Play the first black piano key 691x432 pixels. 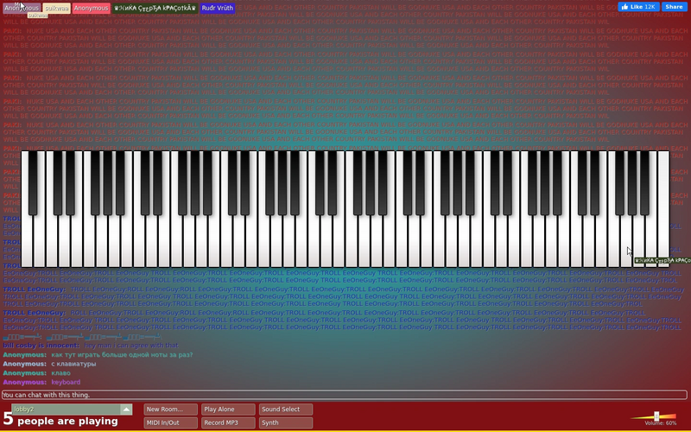coord(33,183)
